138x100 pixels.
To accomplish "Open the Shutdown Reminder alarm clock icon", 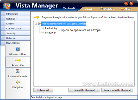I will tap(18, 71).
